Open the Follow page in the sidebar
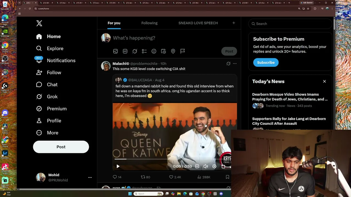 coord(49,73)
